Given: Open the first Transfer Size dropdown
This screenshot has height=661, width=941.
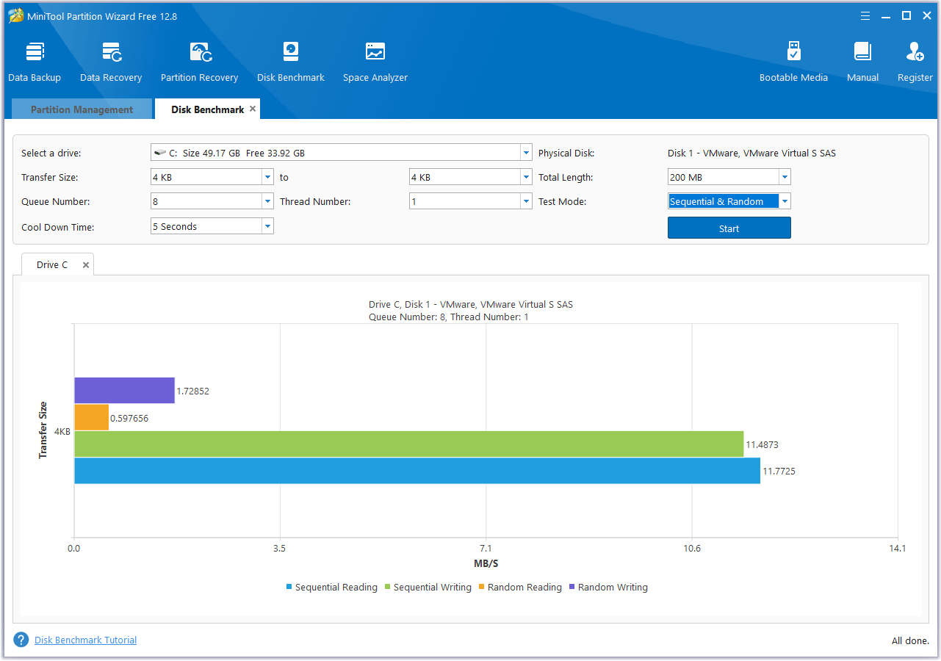Looking at the screenshot, I should [x=267, y=177].
